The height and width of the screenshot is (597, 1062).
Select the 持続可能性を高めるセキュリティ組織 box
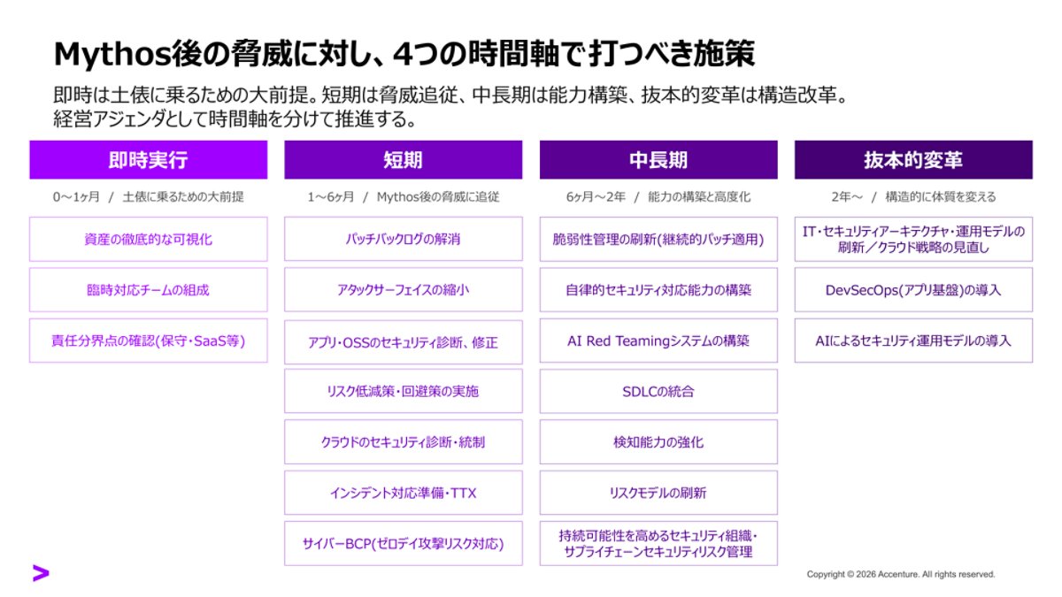point(658,543)
